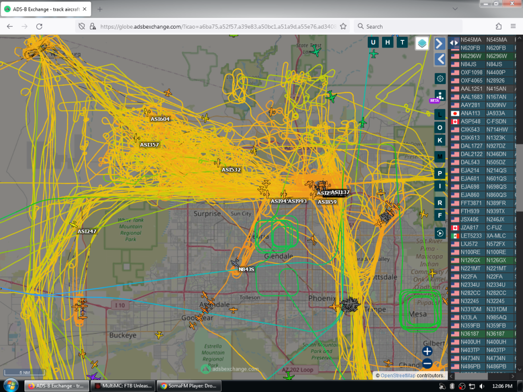Select the ASI604 aircraft marker
Viewport: 523px width, 392px height.
tap(147, 112)
